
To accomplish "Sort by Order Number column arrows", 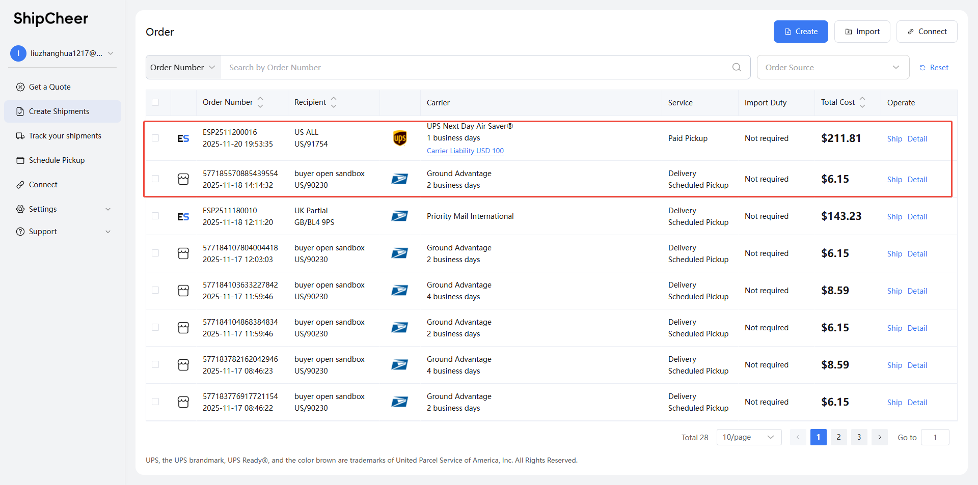I will 260,102.
